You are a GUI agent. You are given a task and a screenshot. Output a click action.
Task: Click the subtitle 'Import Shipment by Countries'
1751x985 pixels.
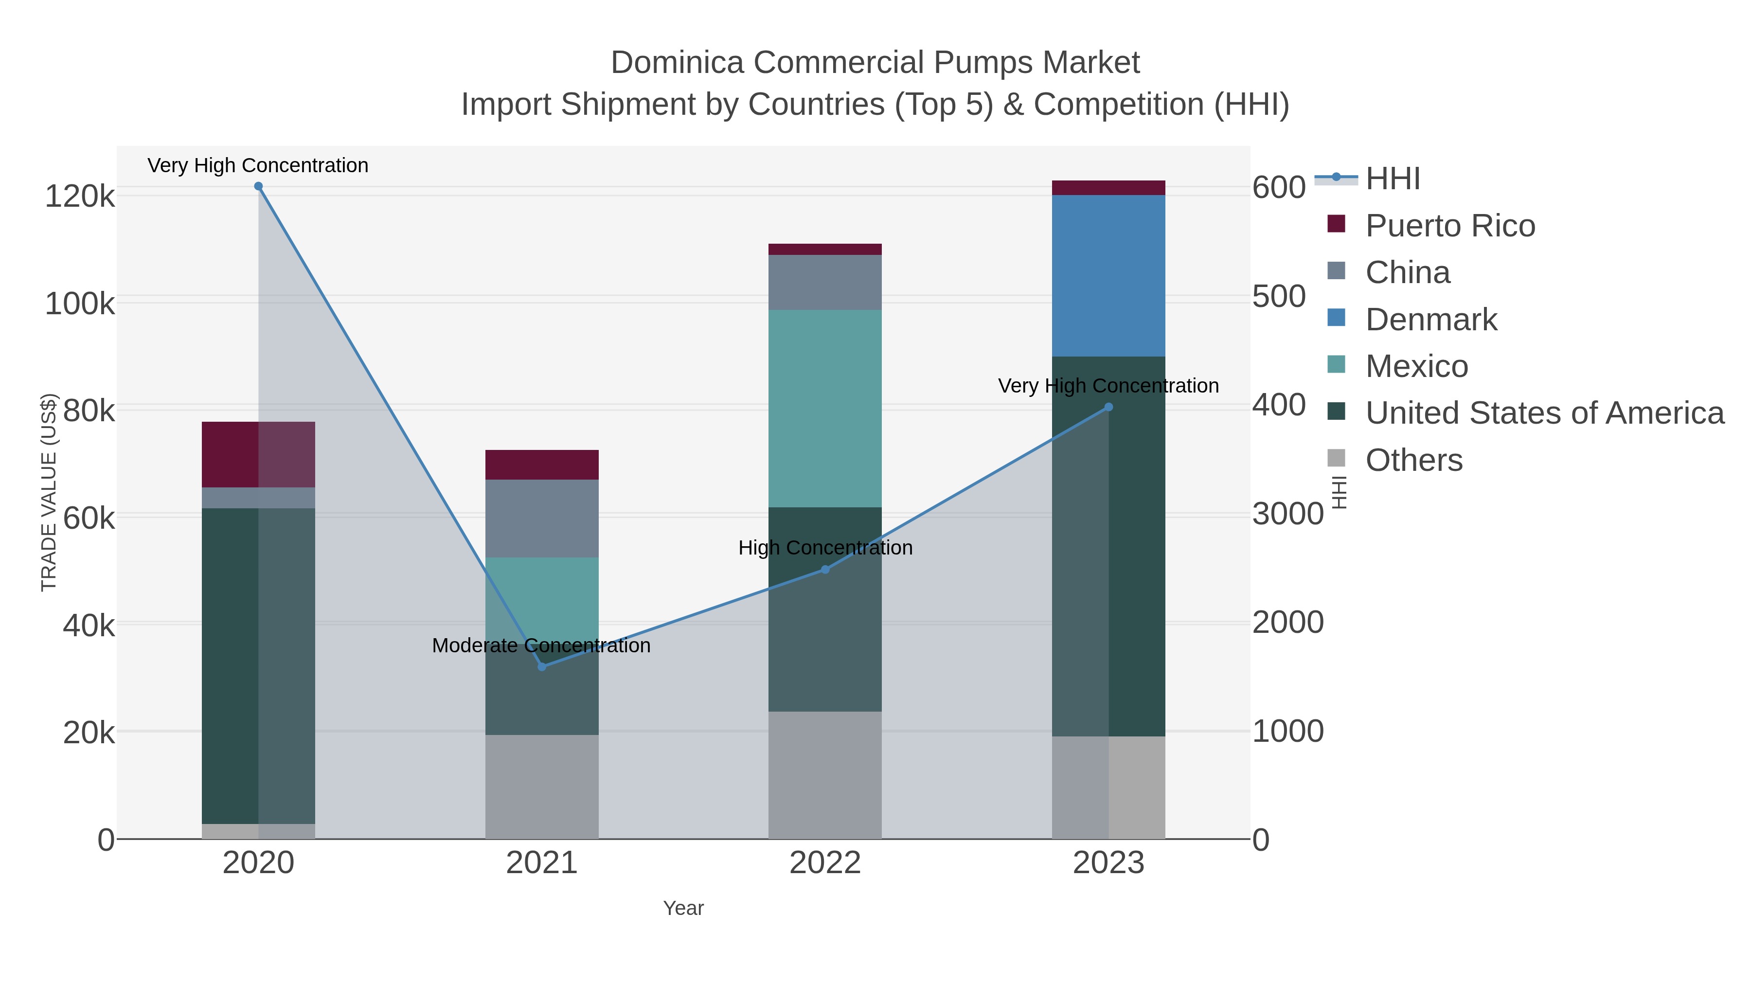[x=673, y=105]
